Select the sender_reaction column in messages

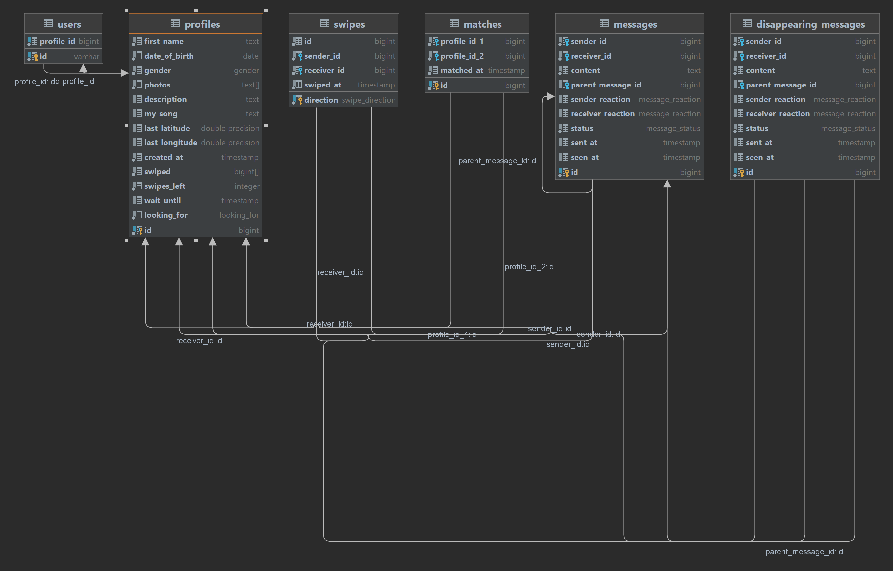tap(630, 99)
